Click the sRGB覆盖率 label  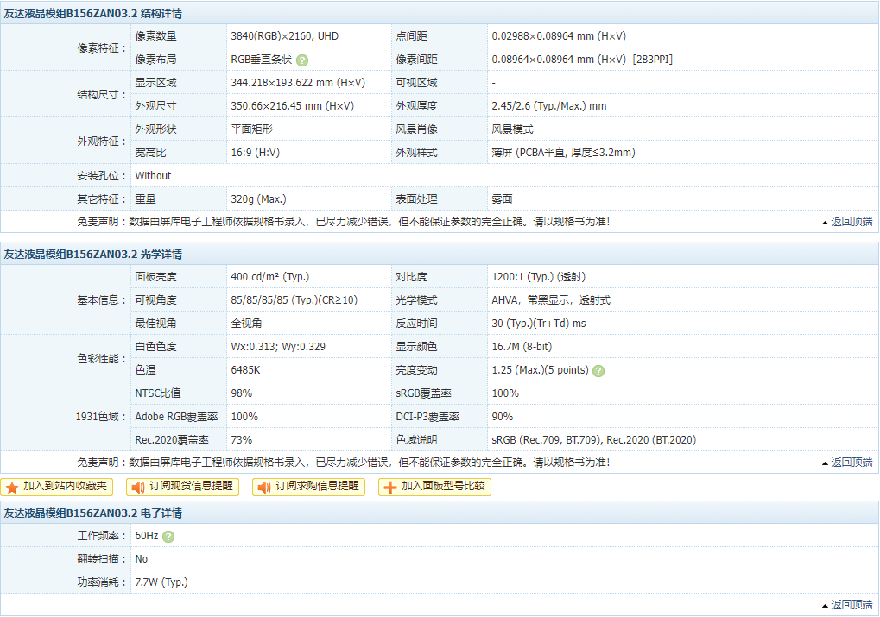click(x=424, y=393)
